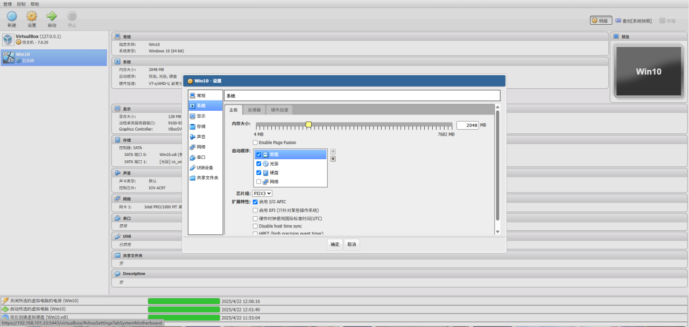Click the 停止 power toolbar icon

pos(72,17)
